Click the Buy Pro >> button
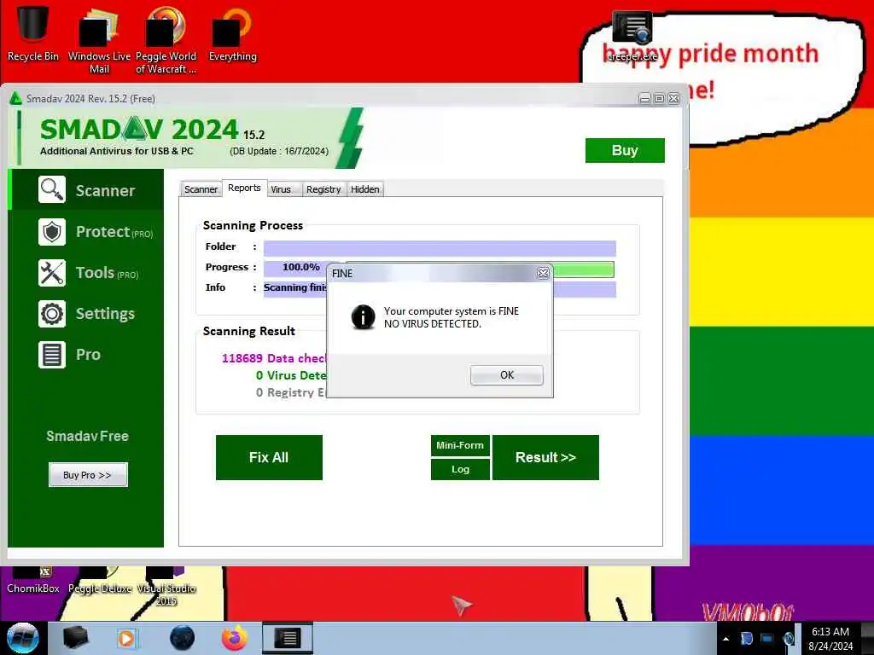The width and height of the screenshot is (874, 655). (88, 474)
